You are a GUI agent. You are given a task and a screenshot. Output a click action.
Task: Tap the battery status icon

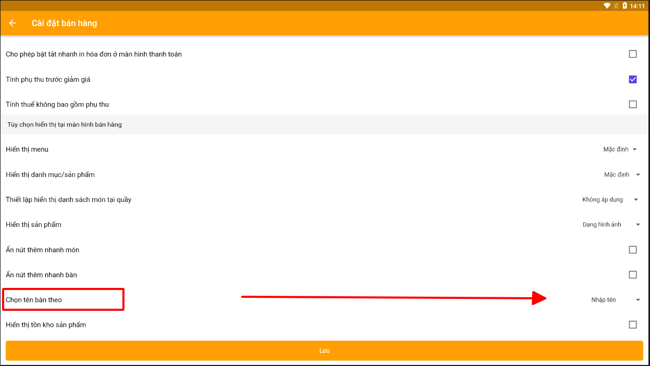point(624,6)
